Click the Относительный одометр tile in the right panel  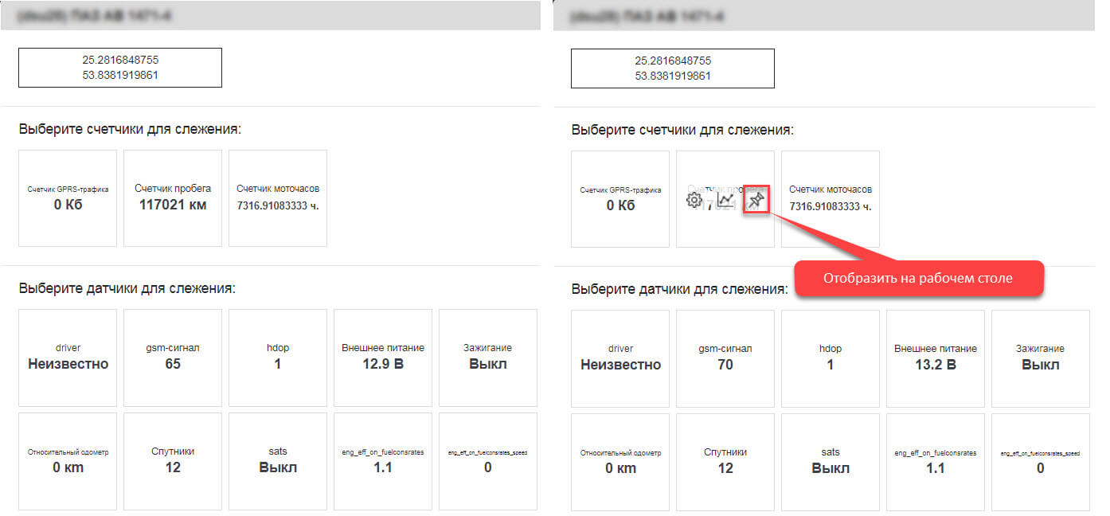point(620,461)
